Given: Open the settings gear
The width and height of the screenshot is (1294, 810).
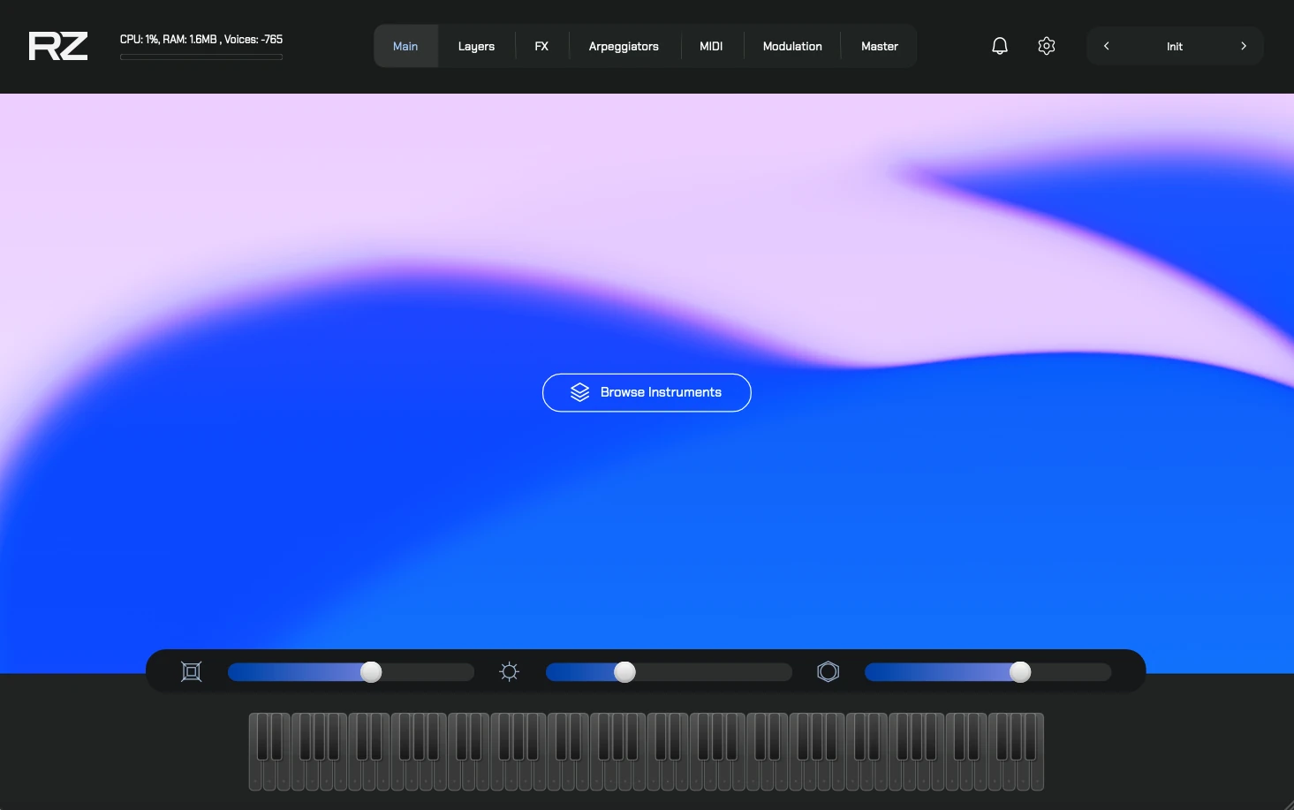Looking at the screenshot, I should (x=1046, y=45).
